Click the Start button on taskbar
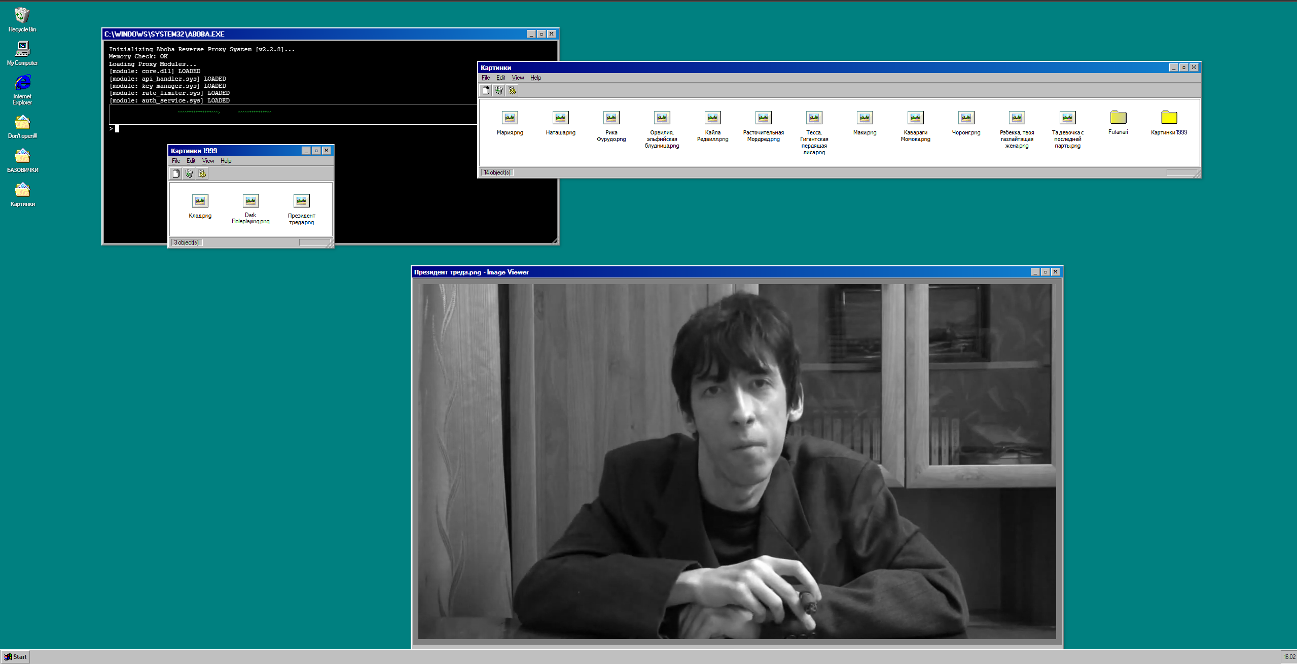This screenshot has height=664, width=1297. (x=16, y=656)
